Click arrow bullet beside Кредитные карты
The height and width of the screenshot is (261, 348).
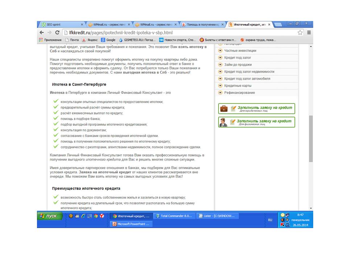pos(220,86)
